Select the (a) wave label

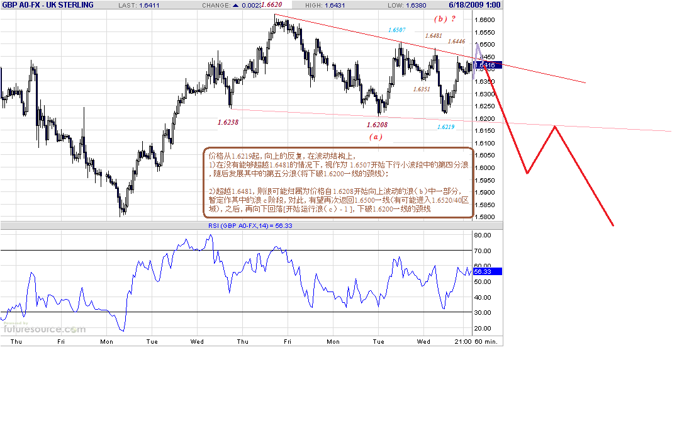pos(376,137)
